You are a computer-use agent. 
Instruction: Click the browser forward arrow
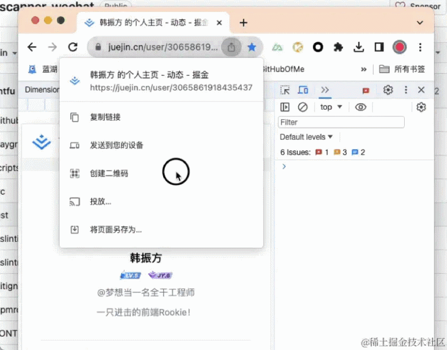tap(52, 47)
